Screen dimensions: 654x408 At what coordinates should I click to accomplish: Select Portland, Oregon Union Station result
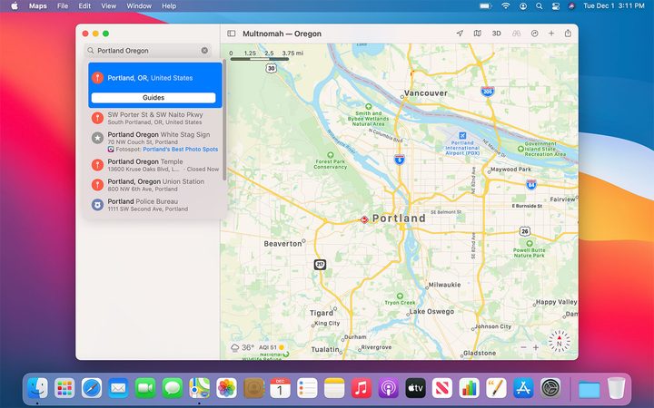(155, 185)
